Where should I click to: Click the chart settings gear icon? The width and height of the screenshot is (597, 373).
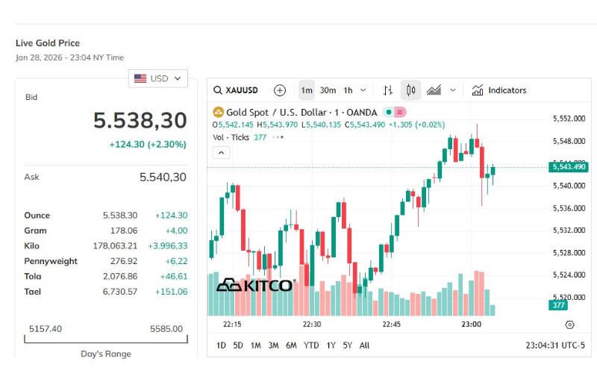[569, 325]
